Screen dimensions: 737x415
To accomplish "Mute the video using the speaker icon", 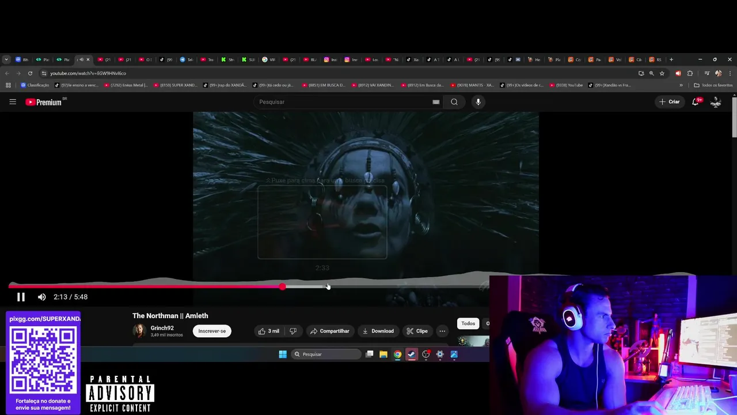I will (x=41, y=297).
